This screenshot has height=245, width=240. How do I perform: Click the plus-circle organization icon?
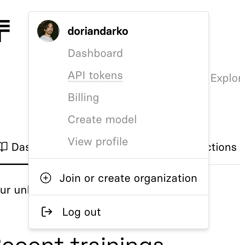click(x=46, y=178)
